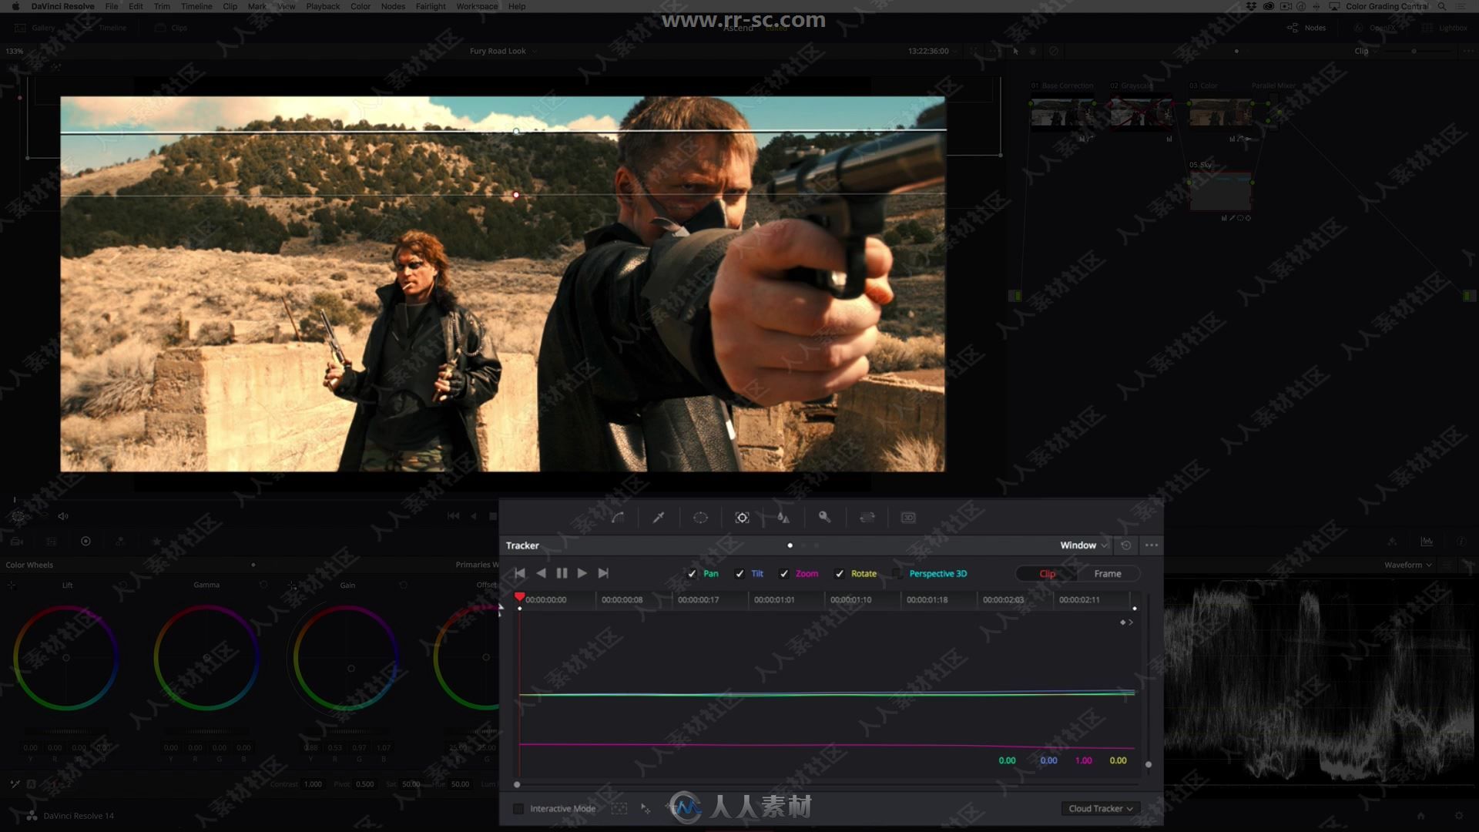
Task: Switch tracker to Clip mode
Action: (x=1047, y=574)
